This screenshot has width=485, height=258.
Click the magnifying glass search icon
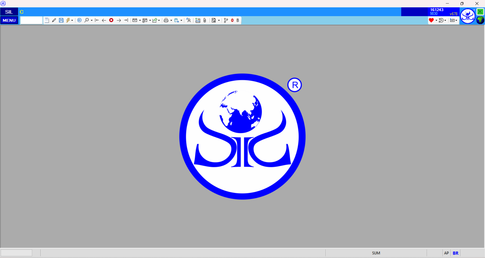pos(86,20)
